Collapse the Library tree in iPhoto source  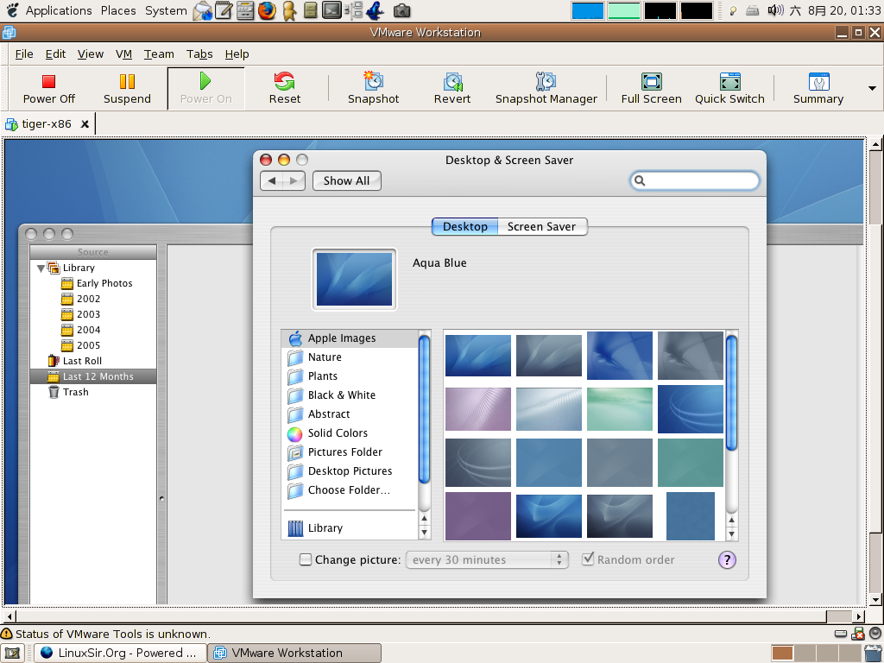pos(41,268)
